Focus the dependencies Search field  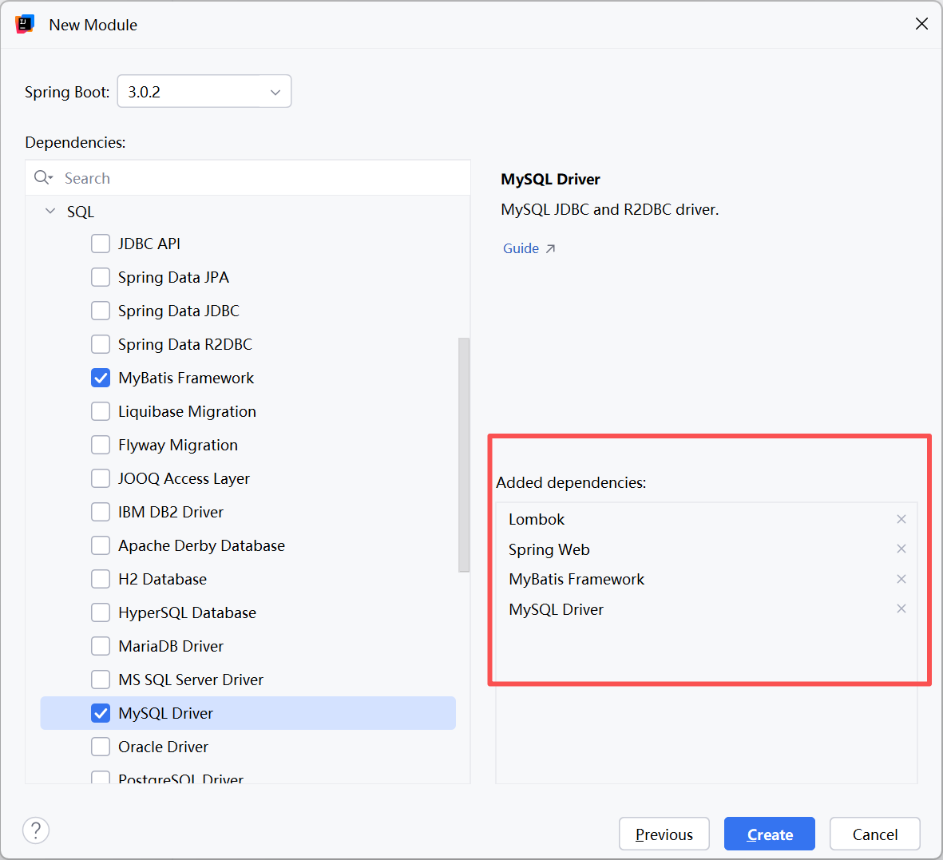[x=248, y=177]
